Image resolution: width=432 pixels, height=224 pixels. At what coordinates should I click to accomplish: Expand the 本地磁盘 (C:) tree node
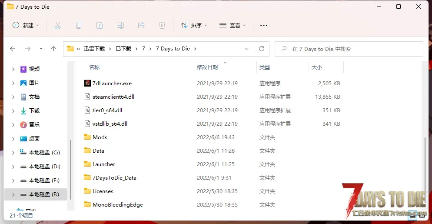(13, 153)
